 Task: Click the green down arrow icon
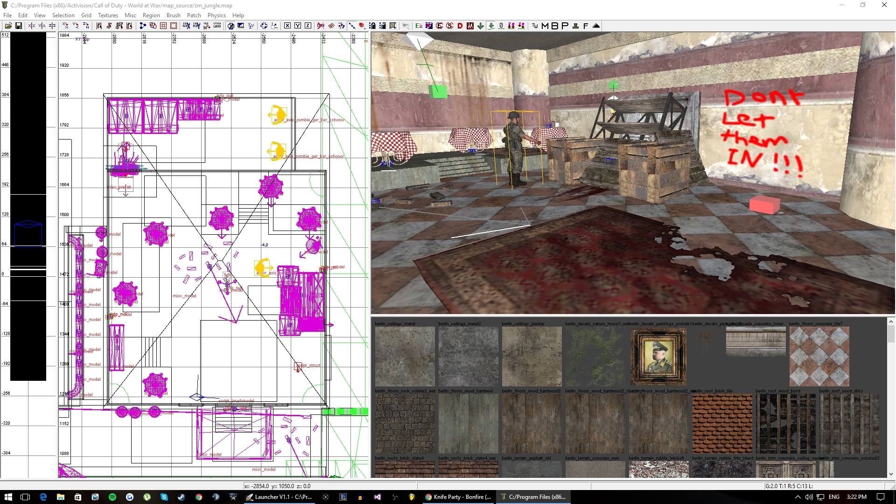click(481, 26)
